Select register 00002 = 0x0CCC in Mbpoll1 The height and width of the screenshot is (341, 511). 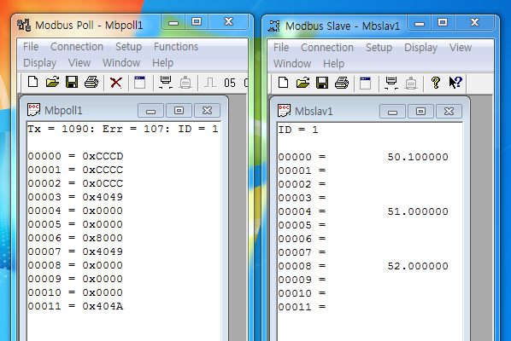[75, 183]
